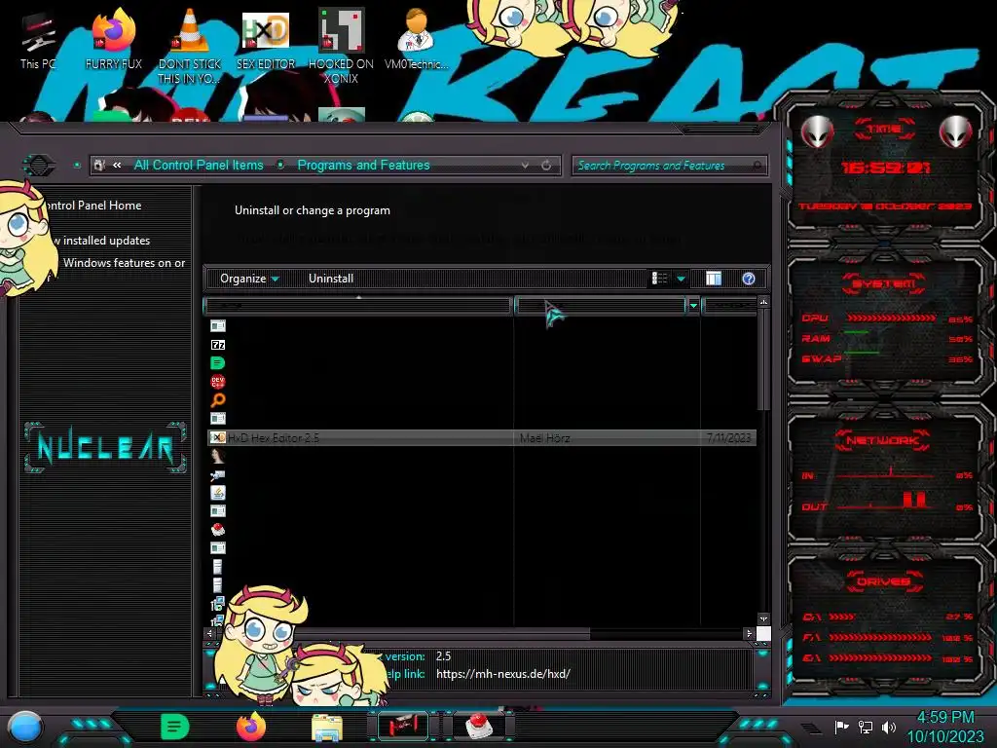The width and height of the screenshot is (997, 748).
Task: Sort by the Name column header
Action: coord(358,306)
